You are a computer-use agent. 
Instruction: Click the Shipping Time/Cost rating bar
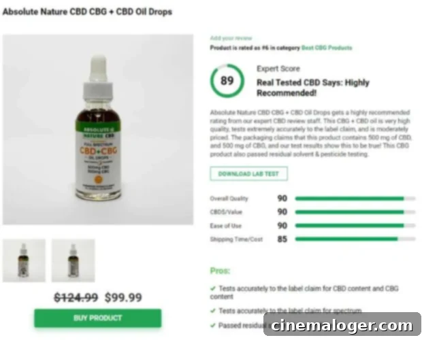tap(355, 239)
